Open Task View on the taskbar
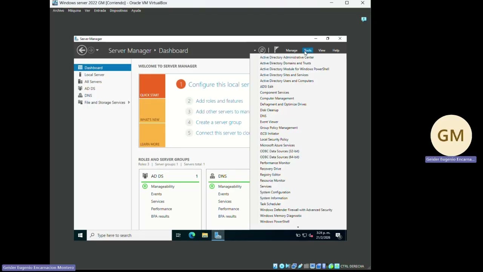The image size is (483, 272). click(x=178, y=235)
